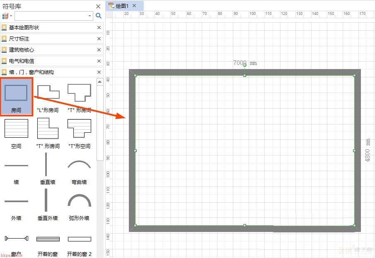Image resolution: width=375 pixels, height=258 pixels.
Task: Click the shape list scrollbar thumb
Action: click(x=100, y=123)
